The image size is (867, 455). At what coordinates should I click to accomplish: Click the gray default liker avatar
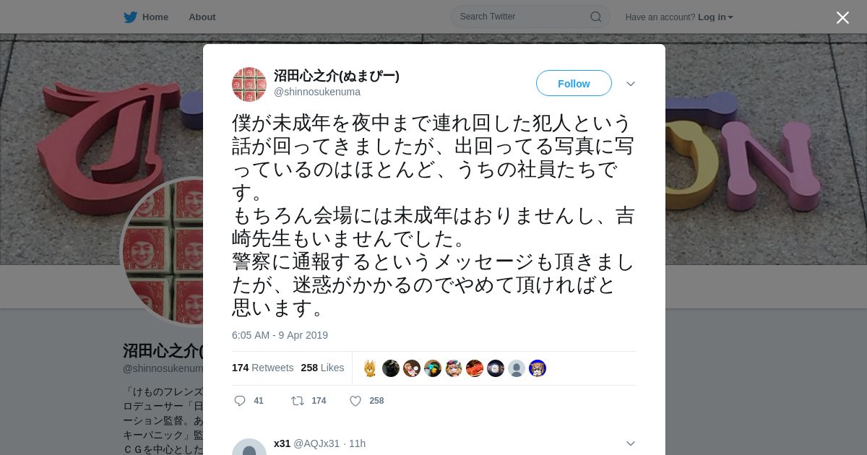pos(517,368)
